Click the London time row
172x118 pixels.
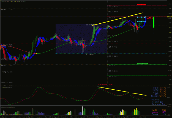pos(159,92)
